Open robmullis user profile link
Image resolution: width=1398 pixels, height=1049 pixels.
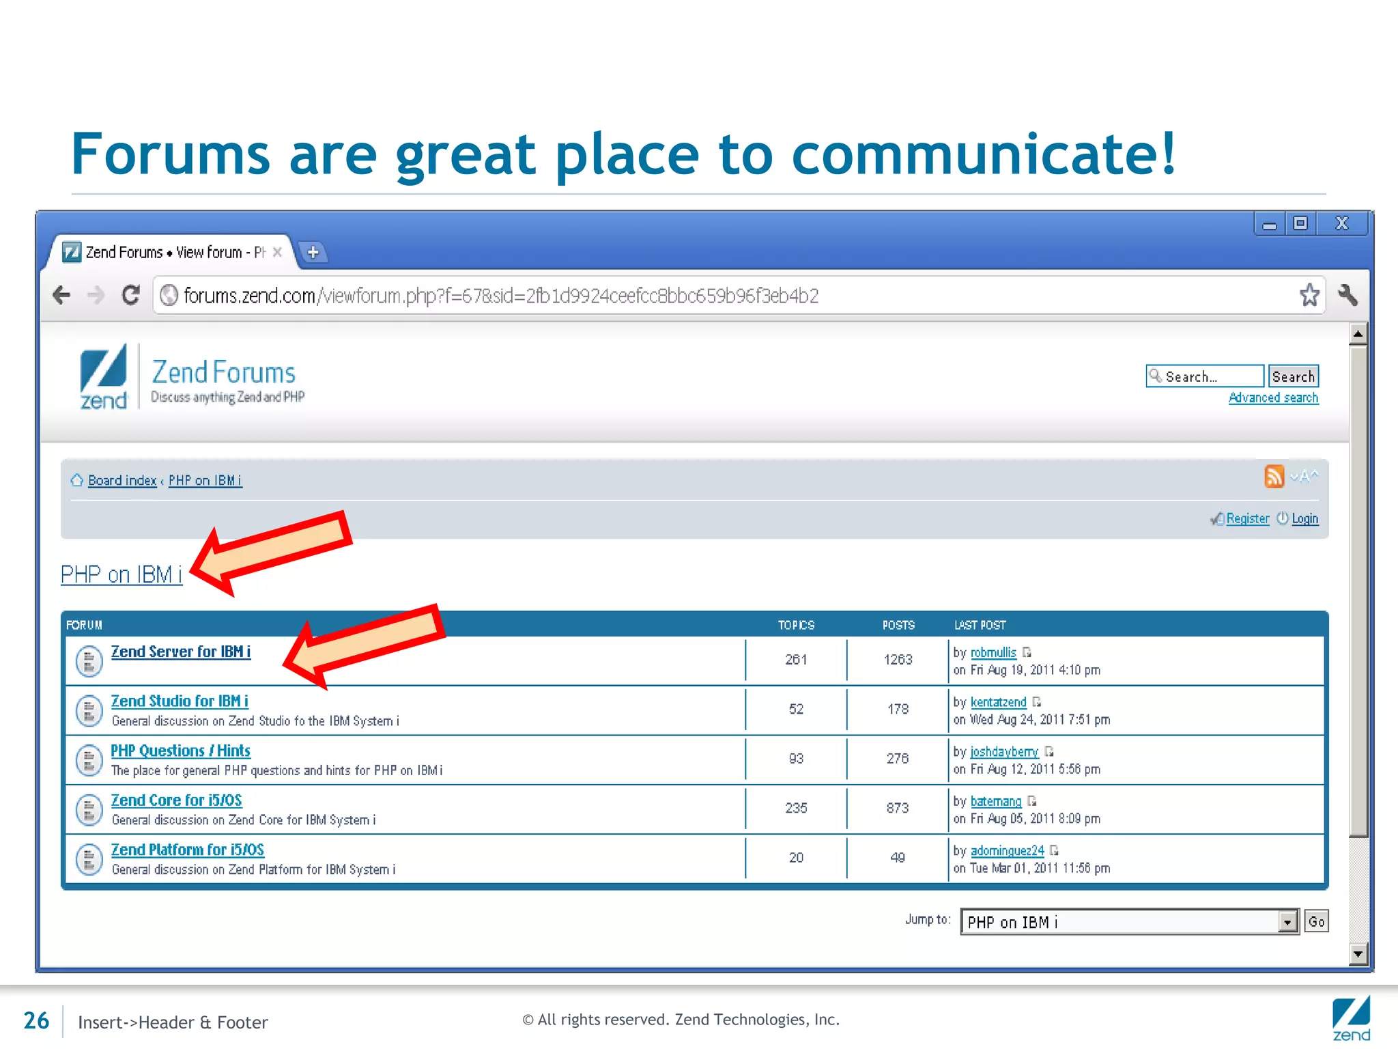993,652
